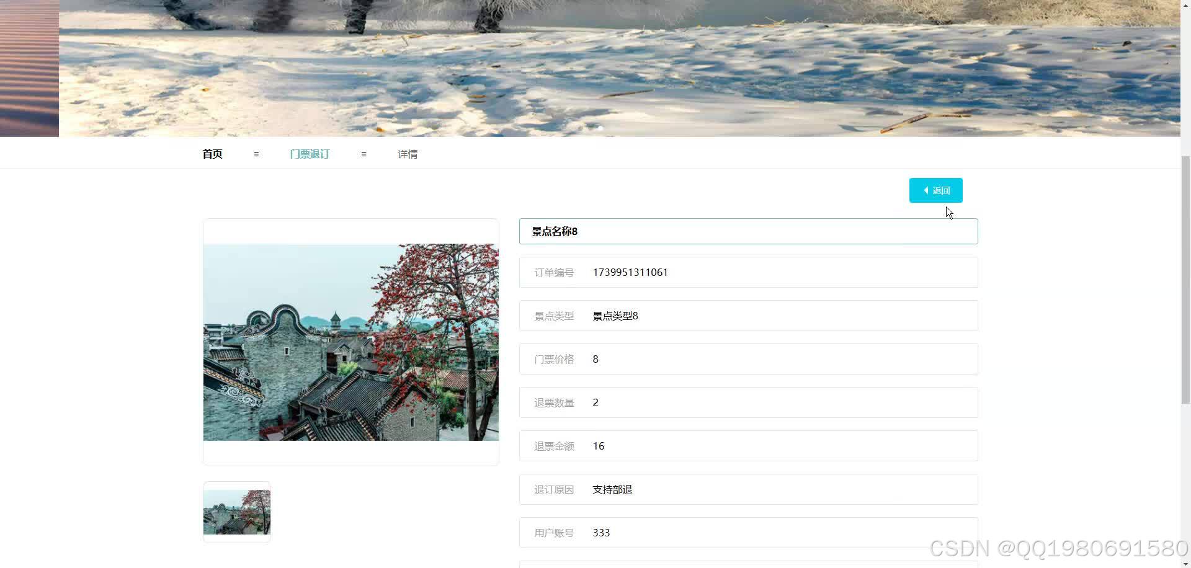
Task: Click the 返回 back button
Action: point(935,190)
